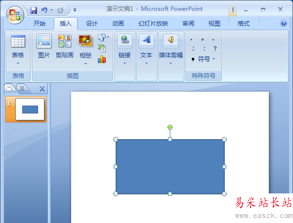This screenshot has width=293, height=223.
Task: Expand the 媒体剪辑 dropdown arrow
Action: [x=170, y=64]
